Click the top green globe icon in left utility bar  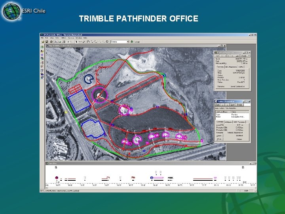click(x=42, y=47)
